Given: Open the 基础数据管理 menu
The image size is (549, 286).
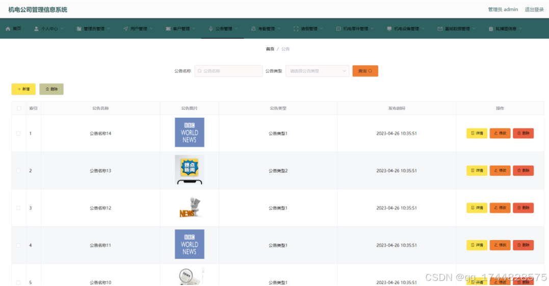Looking at the screenshot, I should point(456,29).
